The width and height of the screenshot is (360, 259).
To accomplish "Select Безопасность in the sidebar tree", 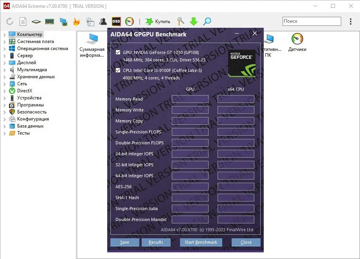I will pyautogui.click(x=32, y=112).
